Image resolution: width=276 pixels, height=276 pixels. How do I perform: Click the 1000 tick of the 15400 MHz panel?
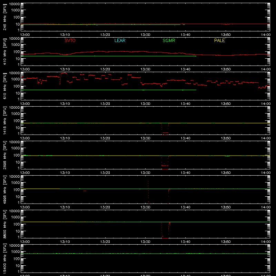pos(16,252)
